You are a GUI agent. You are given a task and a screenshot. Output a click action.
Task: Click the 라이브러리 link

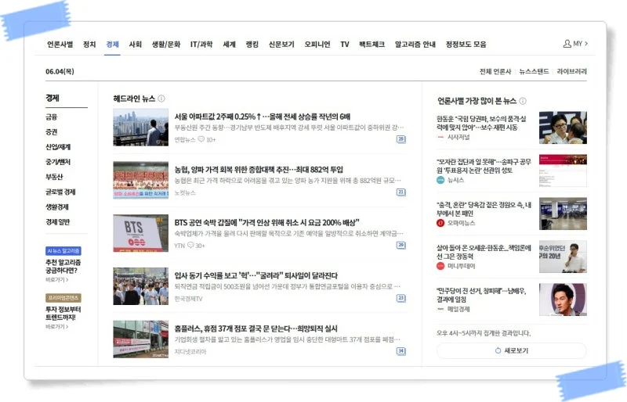click(x=572, y=71)
